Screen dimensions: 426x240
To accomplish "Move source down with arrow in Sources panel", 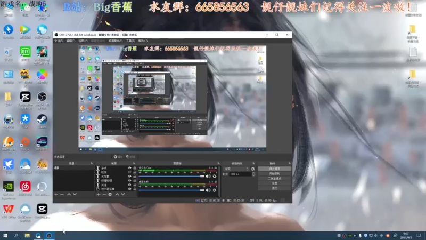I will [x=123, y=194].
